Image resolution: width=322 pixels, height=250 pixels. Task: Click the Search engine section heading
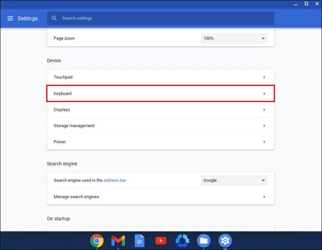click(x=62, y=164)
